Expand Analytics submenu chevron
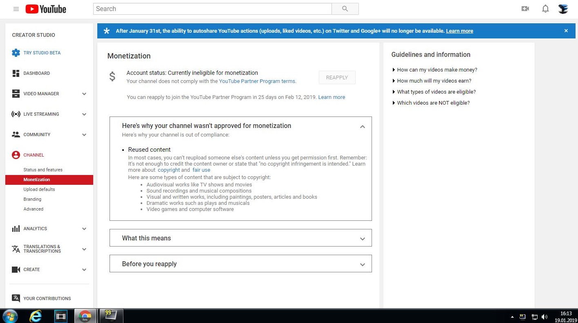Viewport: 578px width, 323px height. (x=84, y=229)
